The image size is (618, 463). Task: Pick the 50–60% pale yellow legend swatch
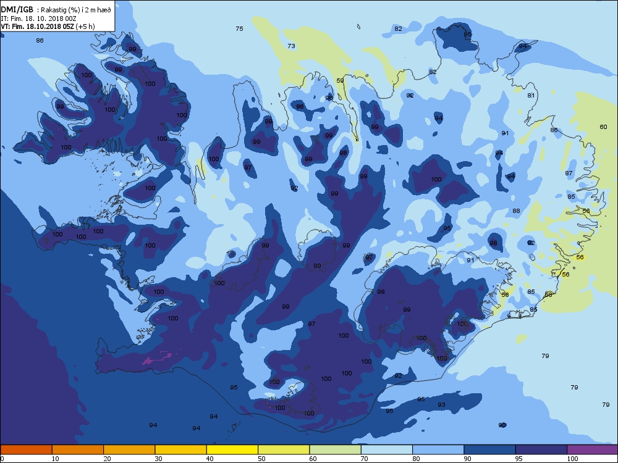click(284, 449)
